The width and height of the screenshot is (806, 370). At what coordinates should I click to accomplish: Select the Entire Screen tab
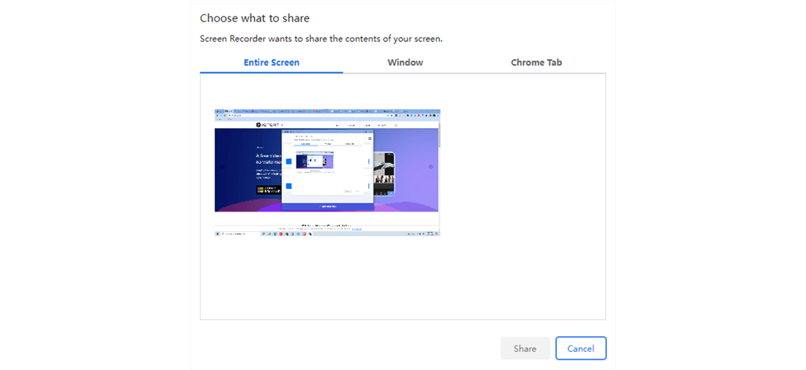point(271,62)
